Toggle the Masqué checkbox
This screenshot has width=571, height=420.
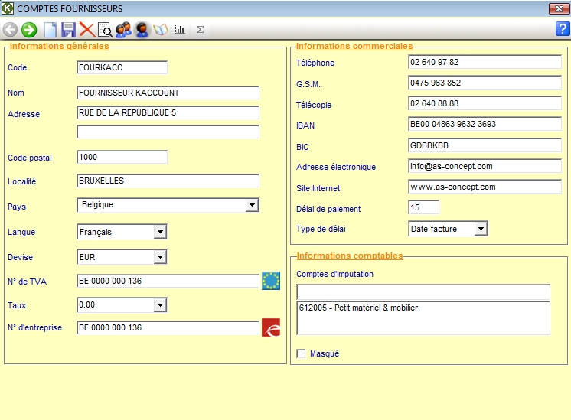click(x=301, y=353)
